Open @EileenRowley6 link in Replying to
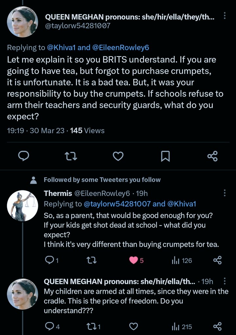The image size is (236, 335). (120, 47)
